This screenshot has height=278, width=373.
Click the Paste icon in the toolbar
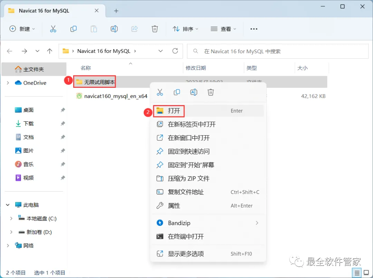pyautogui.click(x=94, y=29)
